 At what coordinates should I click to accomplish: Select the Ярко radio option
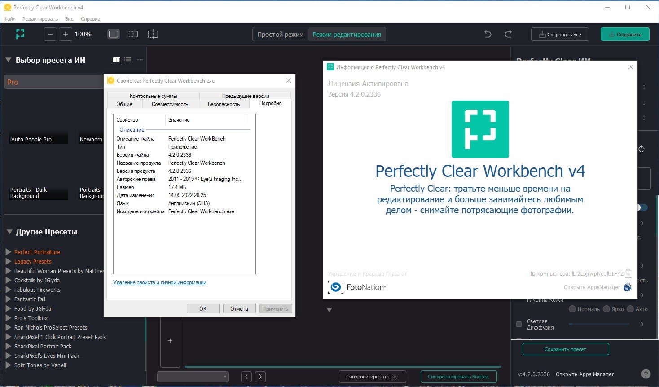click(606, 309)
